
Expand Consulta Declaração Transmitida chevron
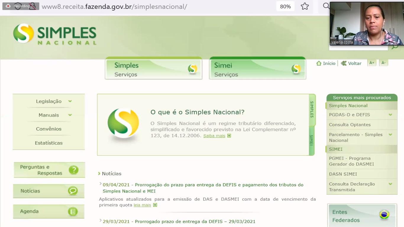point(390,184)
